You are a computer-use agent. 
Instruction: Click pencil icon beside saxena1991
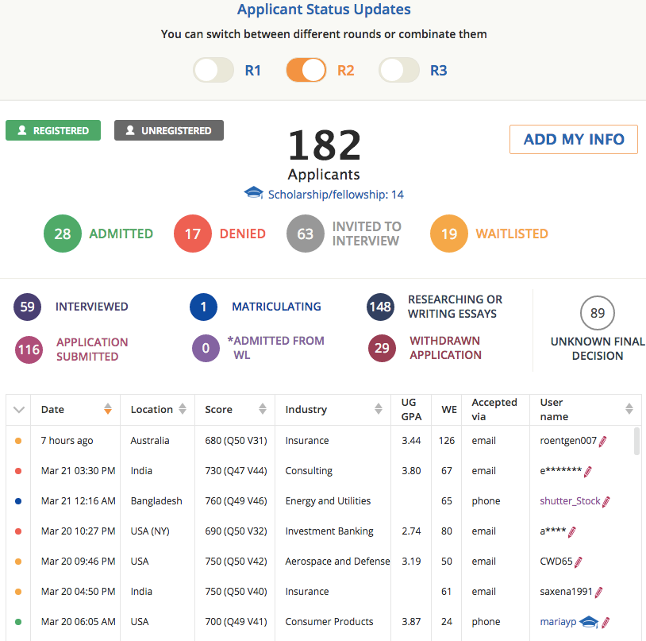pos(599,592)
